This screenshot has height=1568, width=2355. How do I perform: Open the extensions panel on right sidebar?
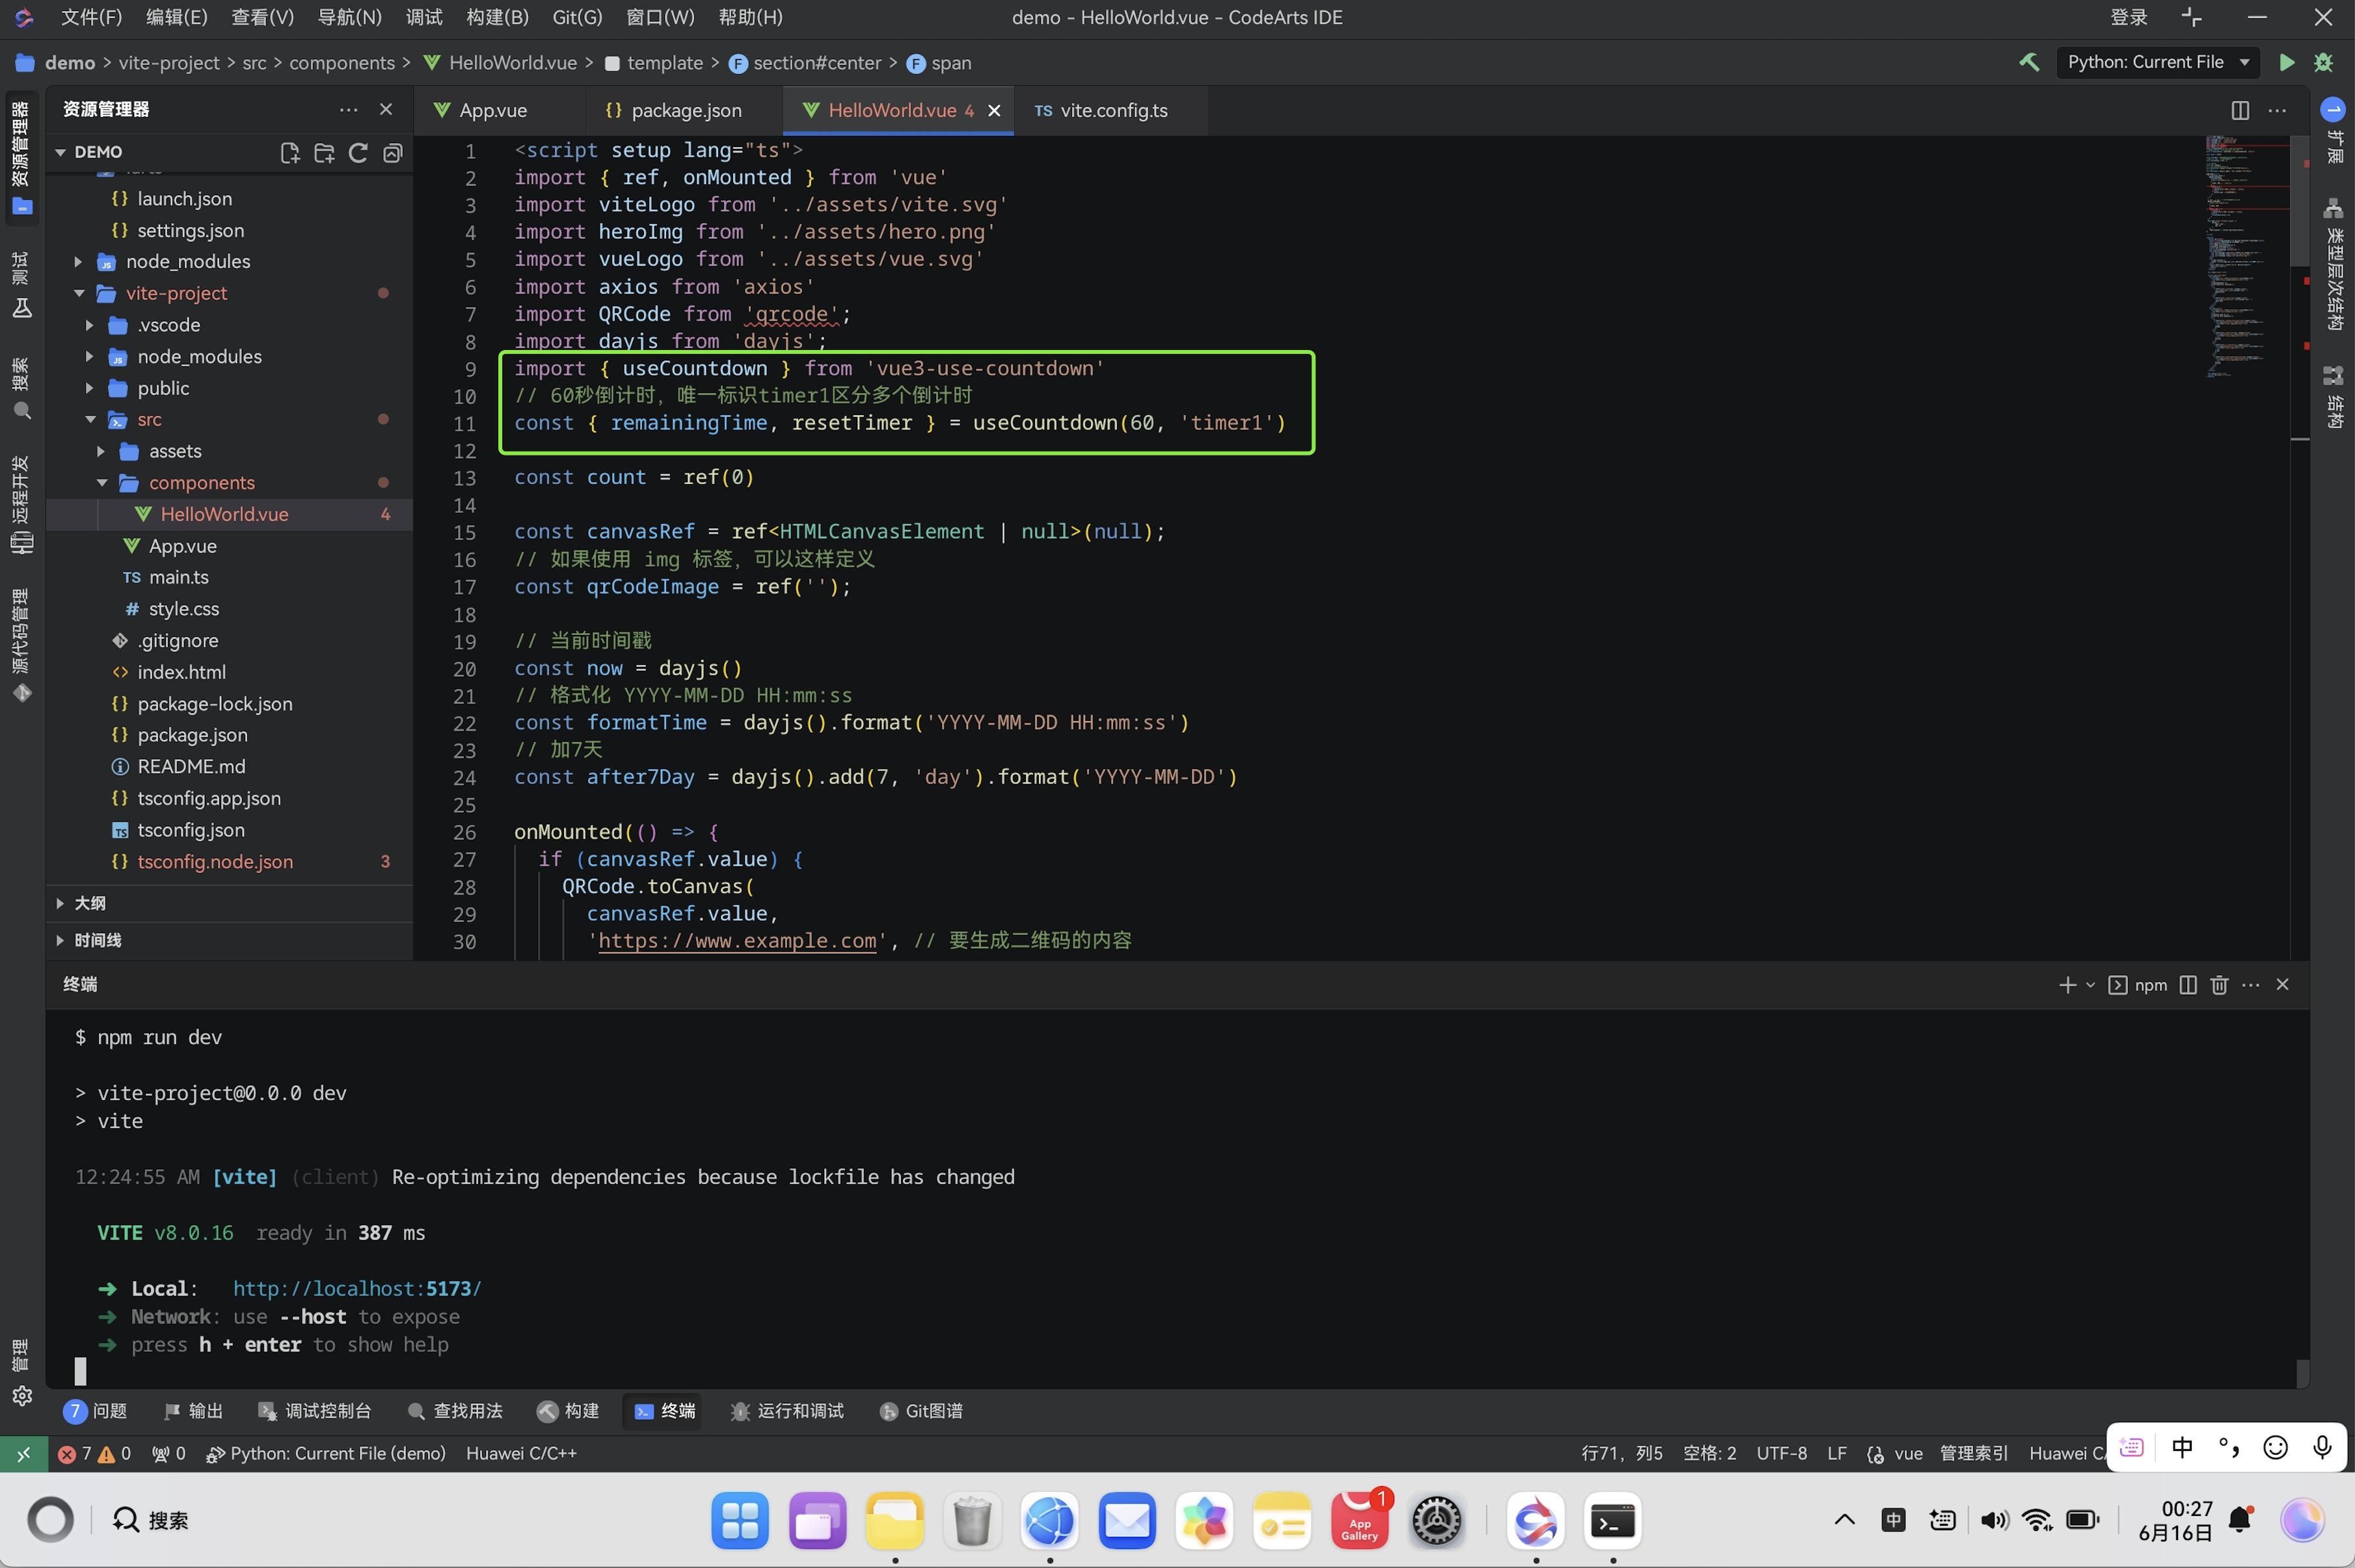(x=2333, y=132)
